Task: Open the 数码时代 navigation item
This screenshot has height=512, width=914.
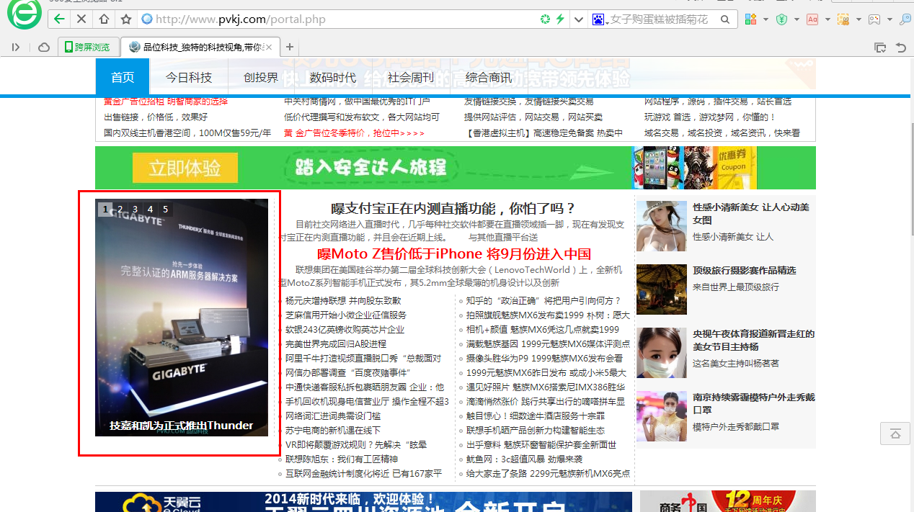Action: click(333, 77)
